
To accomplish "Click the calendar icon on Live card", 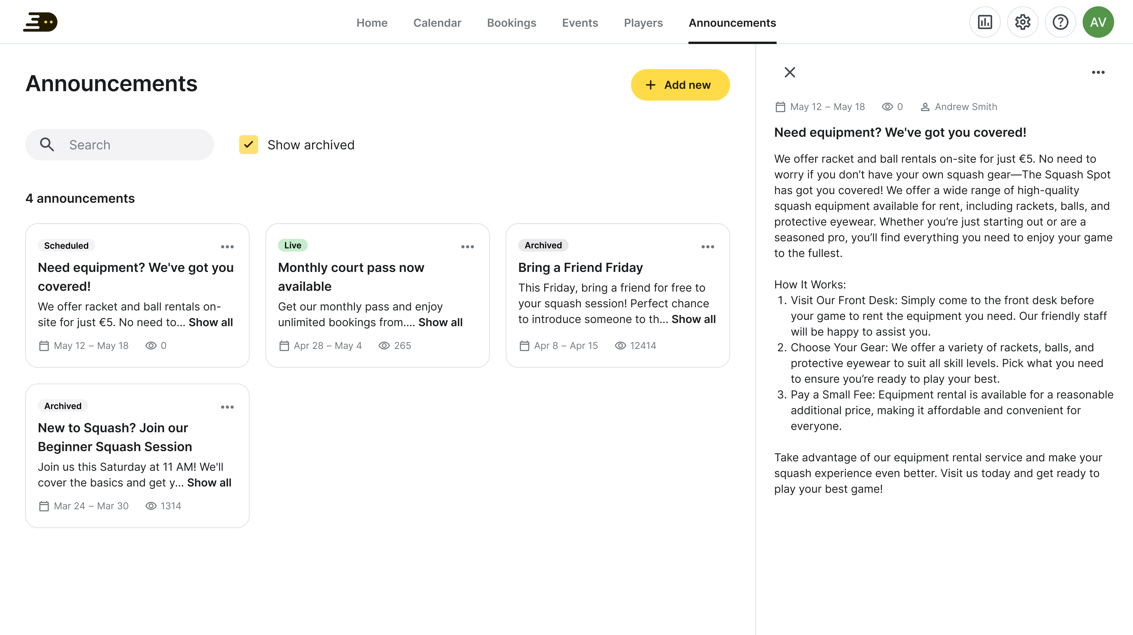I will tap(284, 346).
